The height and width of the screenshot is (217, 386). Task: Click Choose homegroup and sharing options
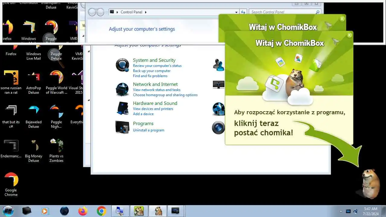click(x=165, y=95)
